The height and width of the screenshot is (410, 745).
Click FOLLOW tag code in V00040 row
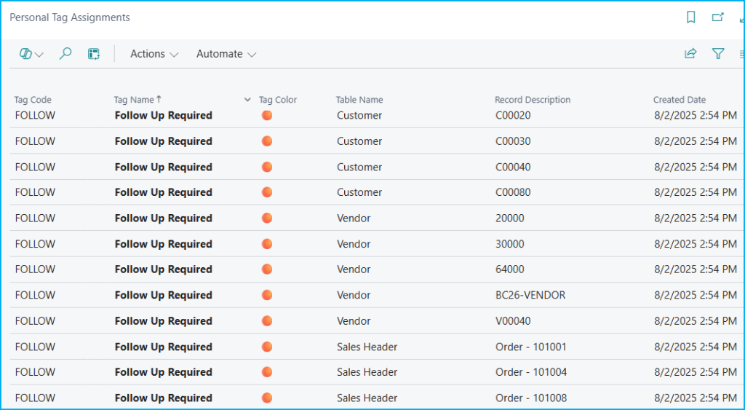tap(35, 321)
